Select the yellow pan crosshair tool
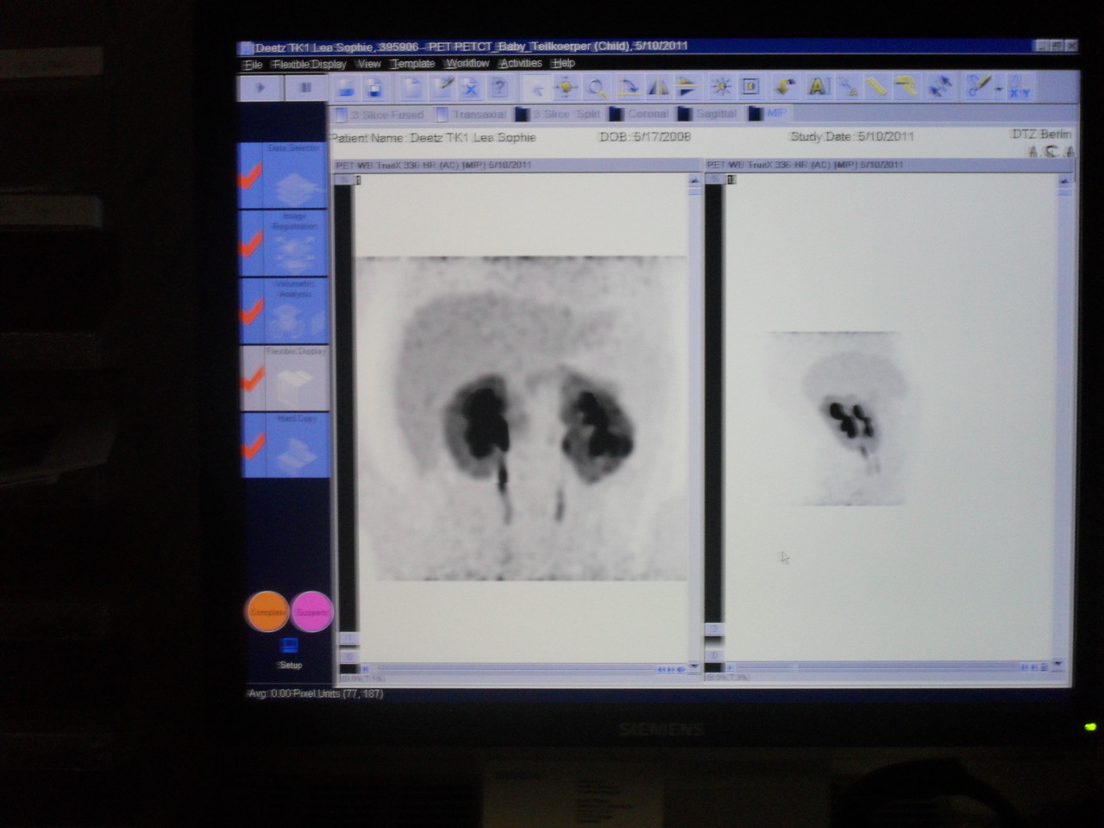The height and width of the screenshot is (828, 1104). 566,87
